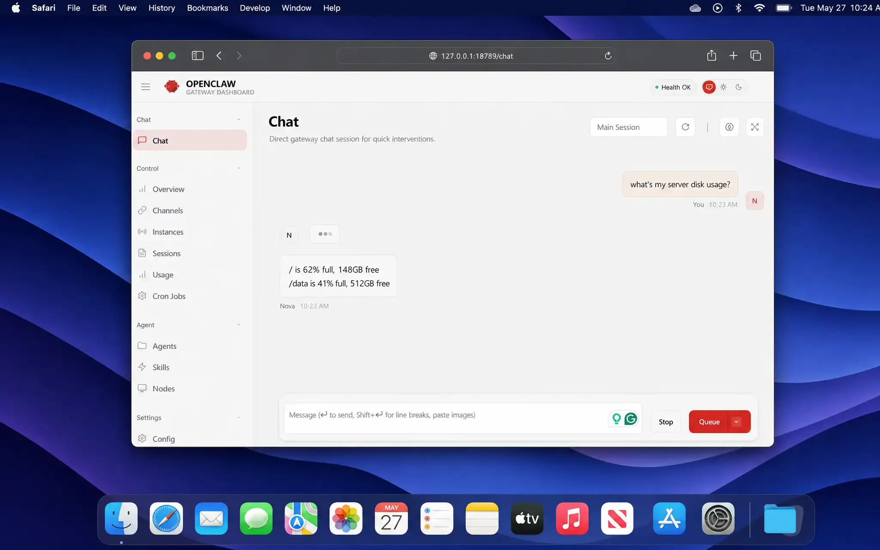The width and height of the screenshot is (880, 550).
Task: Open Messages from the dock
Action: 256,519
